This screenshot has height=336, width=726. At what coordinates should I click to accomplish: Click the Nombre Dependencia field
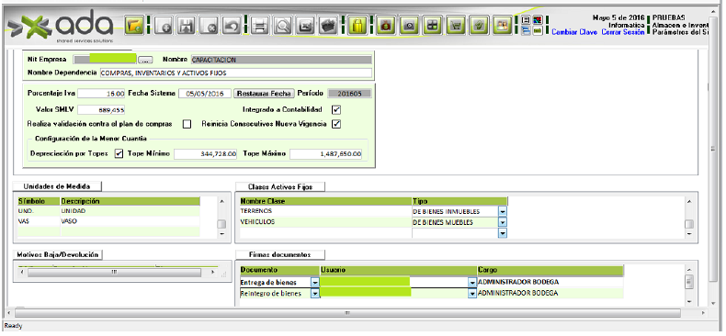[235, 73]
